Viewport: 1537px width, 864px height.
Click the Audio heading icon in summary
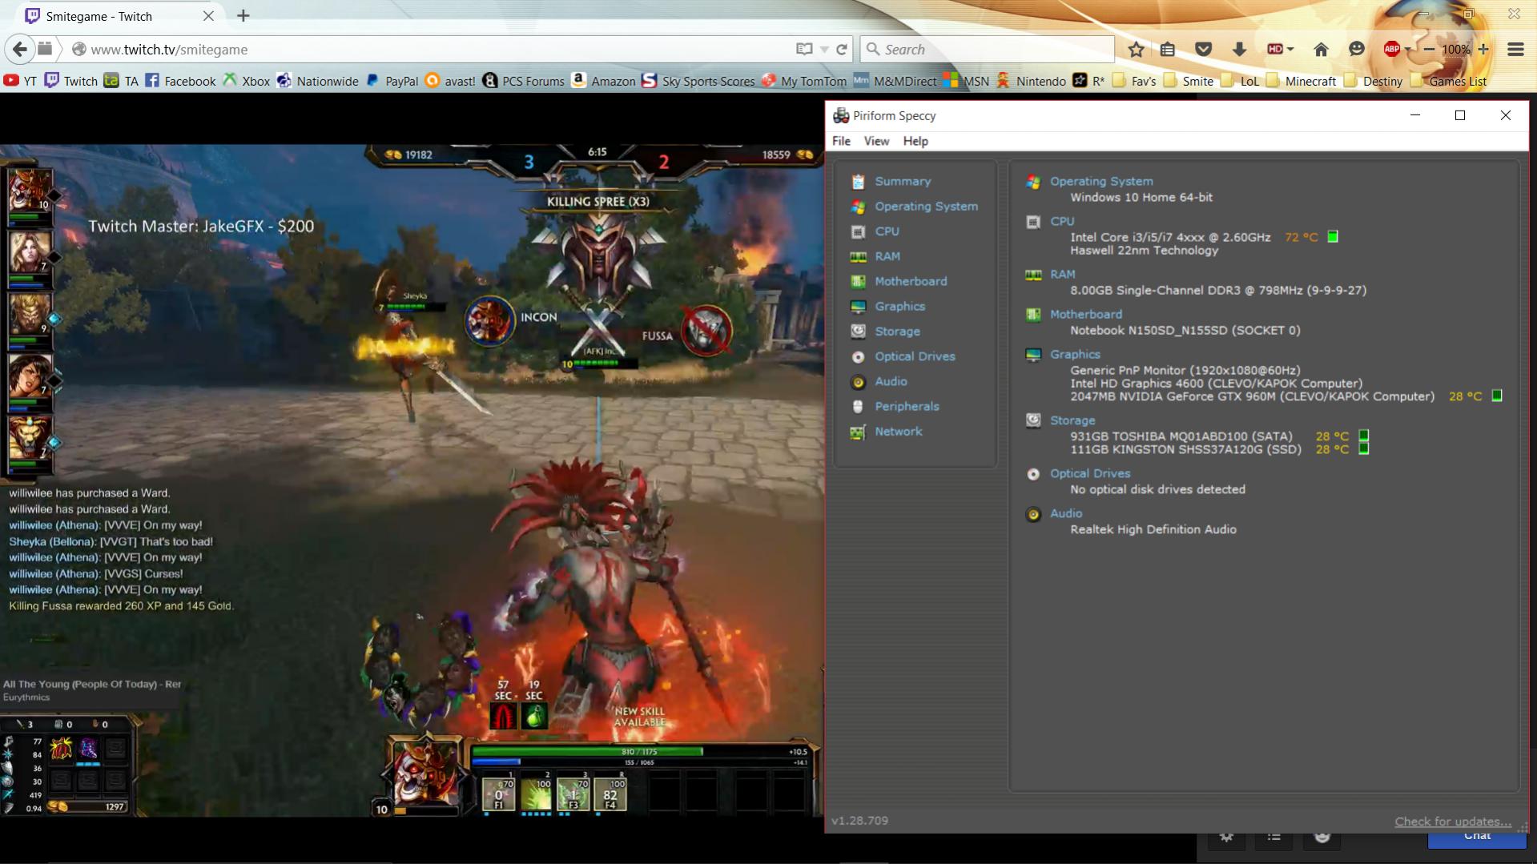tap(1033, 514)
